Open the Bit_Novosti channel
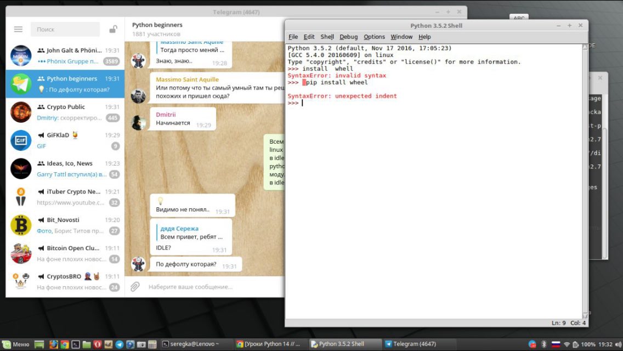 click(65, 225)
